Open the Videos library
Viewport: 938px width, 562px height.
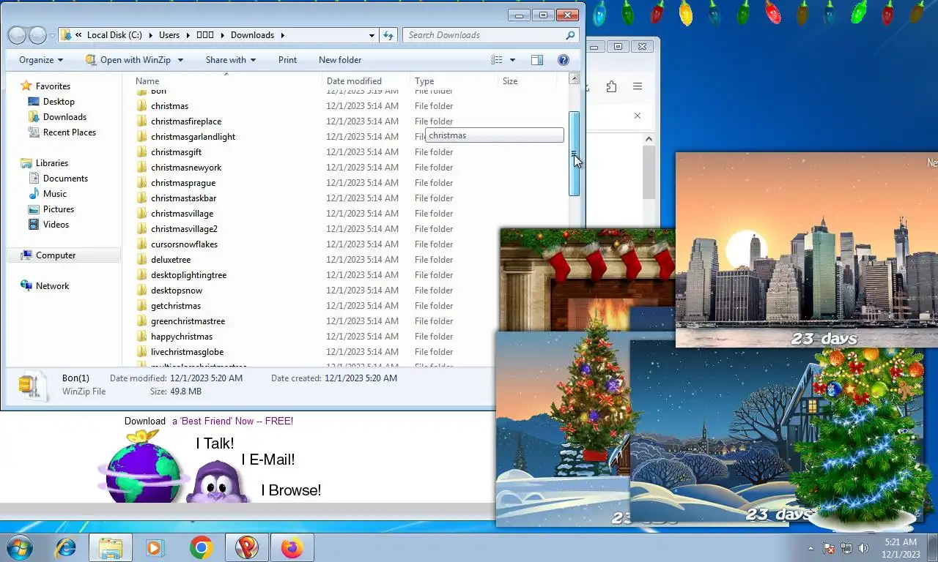pyautogui.click(x=56, y=225)
